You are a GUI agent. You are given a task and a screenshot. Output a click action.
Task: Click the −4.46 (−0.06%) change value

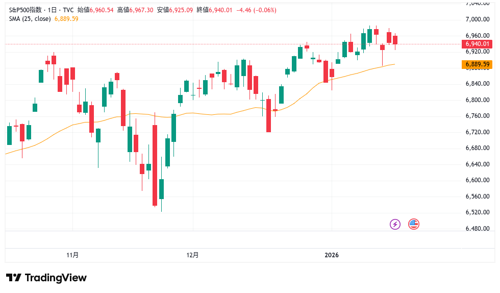click(x=258, y=10)
